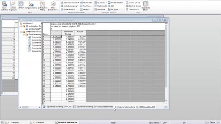The width and height of the screenshot is (221, 124).
Task: Click CAP indicator in status bar
Action: pos(208,123)
